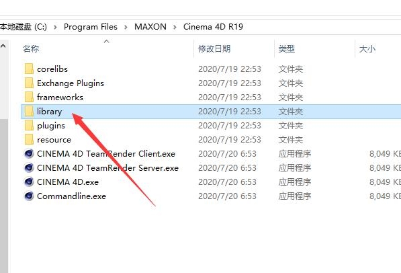Select the frameworks folder icon

29,97
